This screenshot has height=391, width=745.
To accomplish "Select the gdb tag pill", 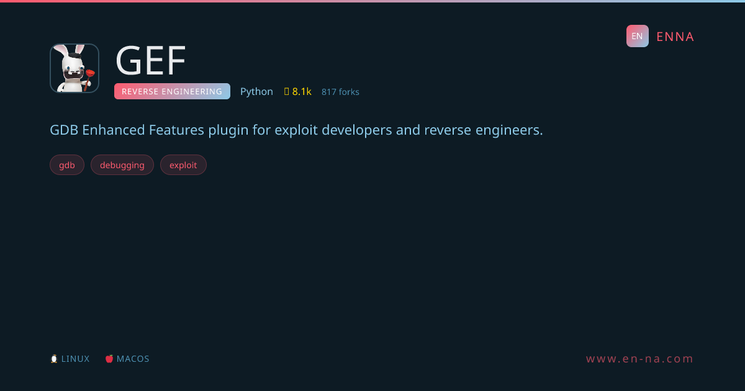I will [67, 165].
